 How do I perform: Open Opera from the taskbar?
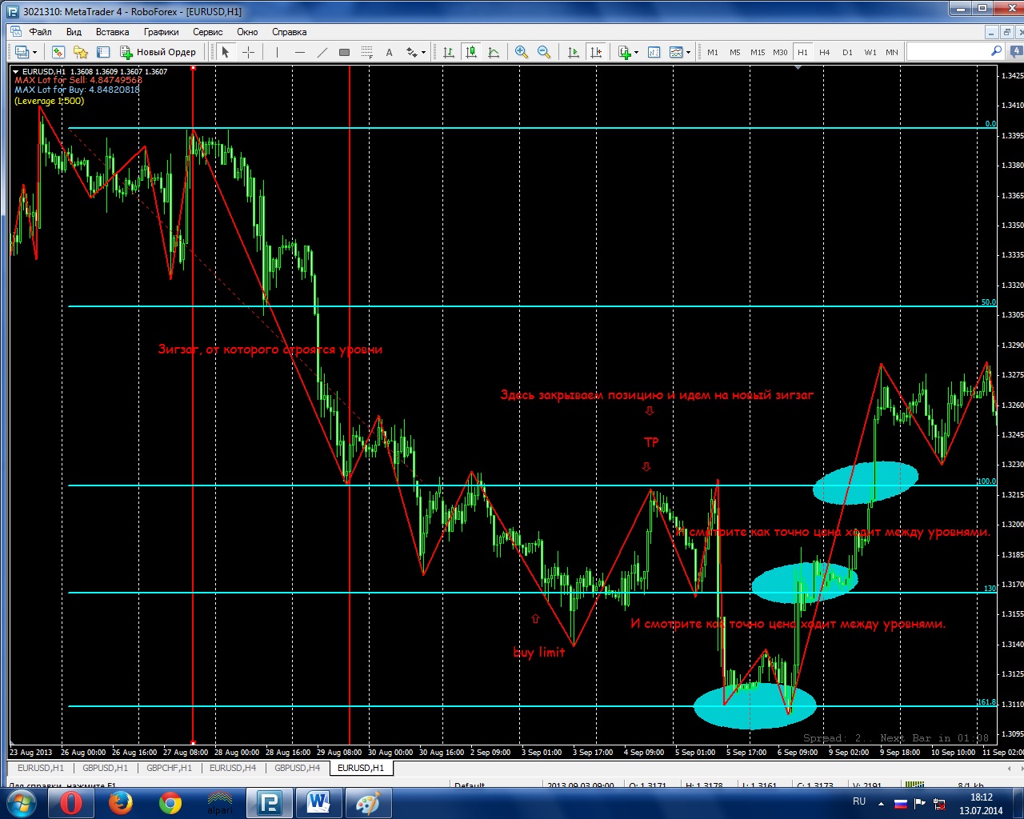[x=70, y=802]
